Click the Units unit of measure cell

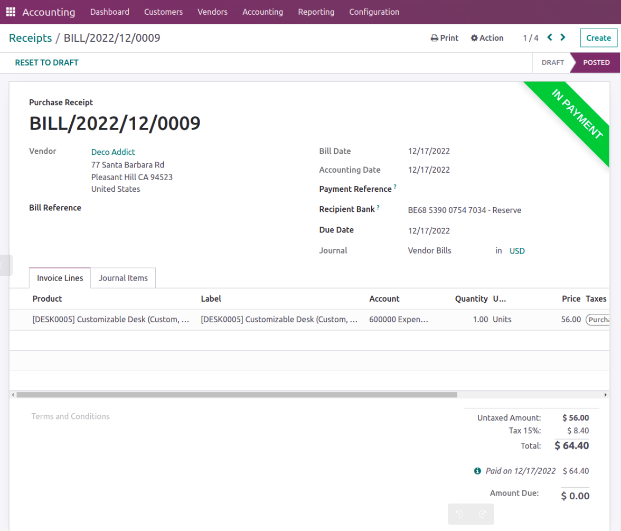tap(502, 319)
